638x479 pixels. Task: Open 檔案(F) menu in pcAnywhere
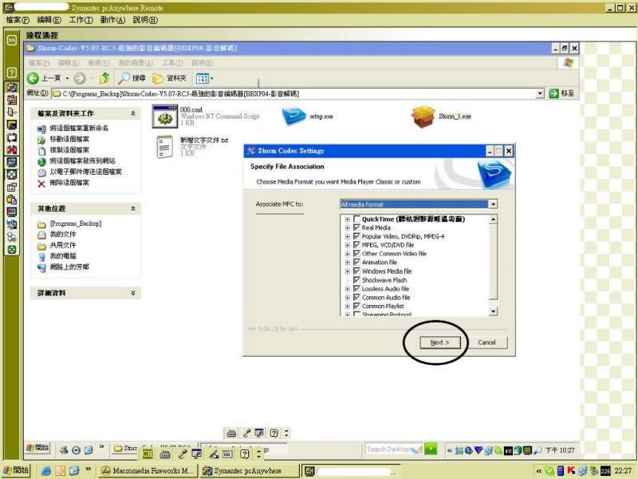tap(18, 20)
